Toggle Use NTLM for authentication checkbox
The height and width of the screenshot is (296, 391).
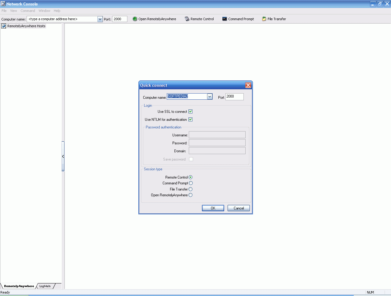[x=190, y=120]
